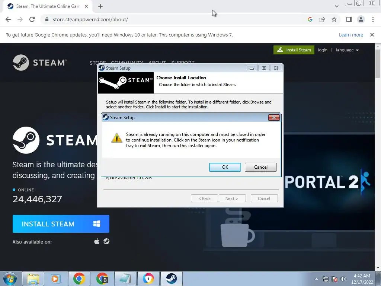Open the Chrome profile avatar icon
The height and width of the screenshot is (286, 381).
click(361, 19)
